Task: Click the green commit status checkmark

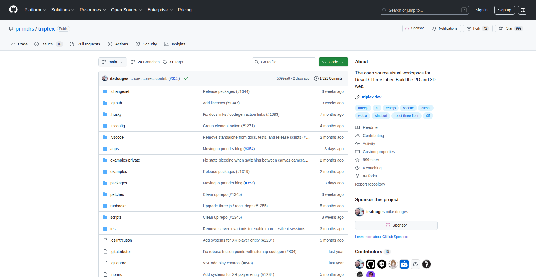Action: (186, 79)
